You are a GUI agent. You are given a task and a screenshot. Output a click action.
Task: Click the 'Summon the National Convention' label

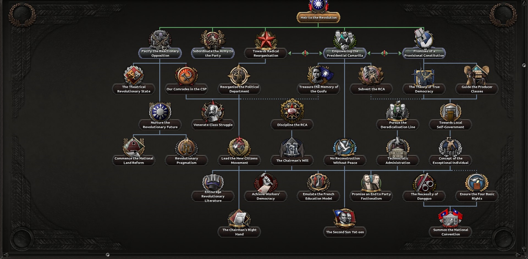point(450,232)
